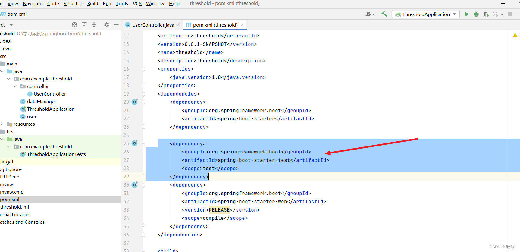Select UserController class in project tree
Screen dimensions: 520x252
click(50, 94)
